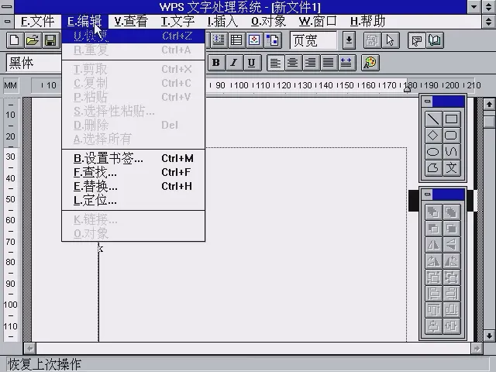Open the O.对象 menu
This screenshot has width=496, height=372.
tap(269, 22)
